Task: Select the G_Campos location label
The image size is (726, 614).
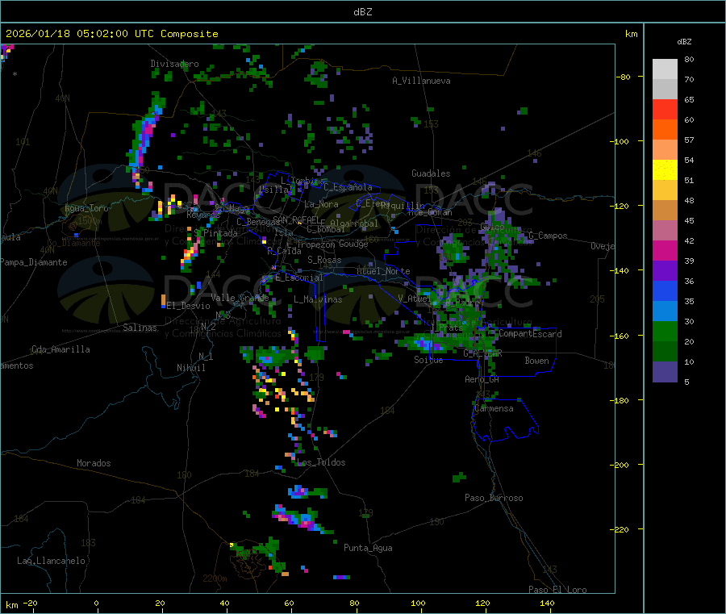Action: [x=548, y=236]
